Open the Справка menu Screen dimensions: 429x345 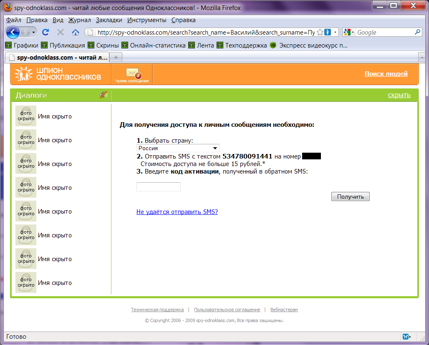[183, 20]
